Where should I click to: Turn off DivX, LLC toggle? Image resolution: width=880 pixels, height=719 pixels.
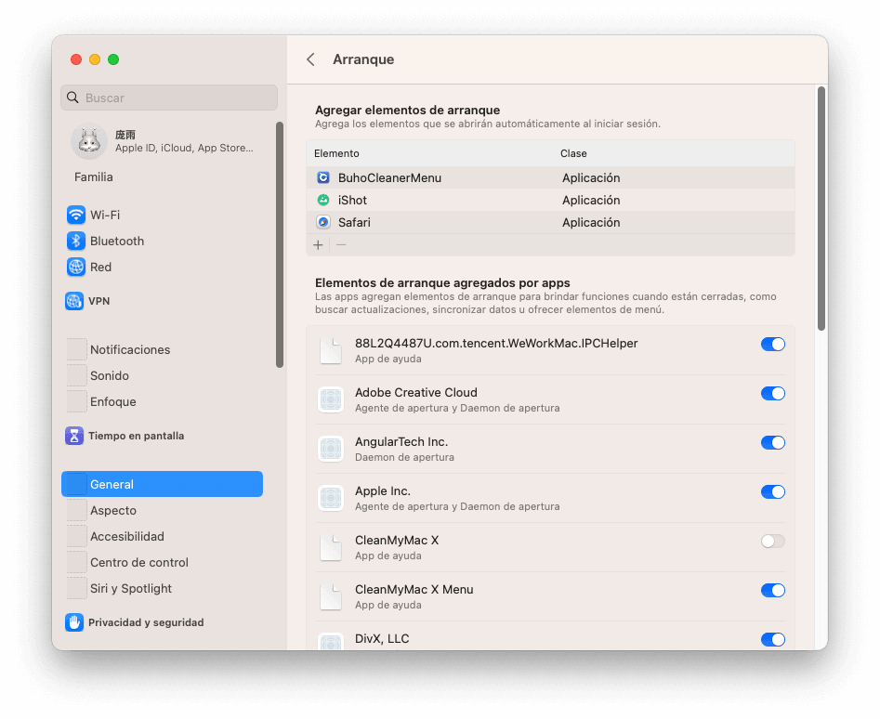[x=773, y=640]
